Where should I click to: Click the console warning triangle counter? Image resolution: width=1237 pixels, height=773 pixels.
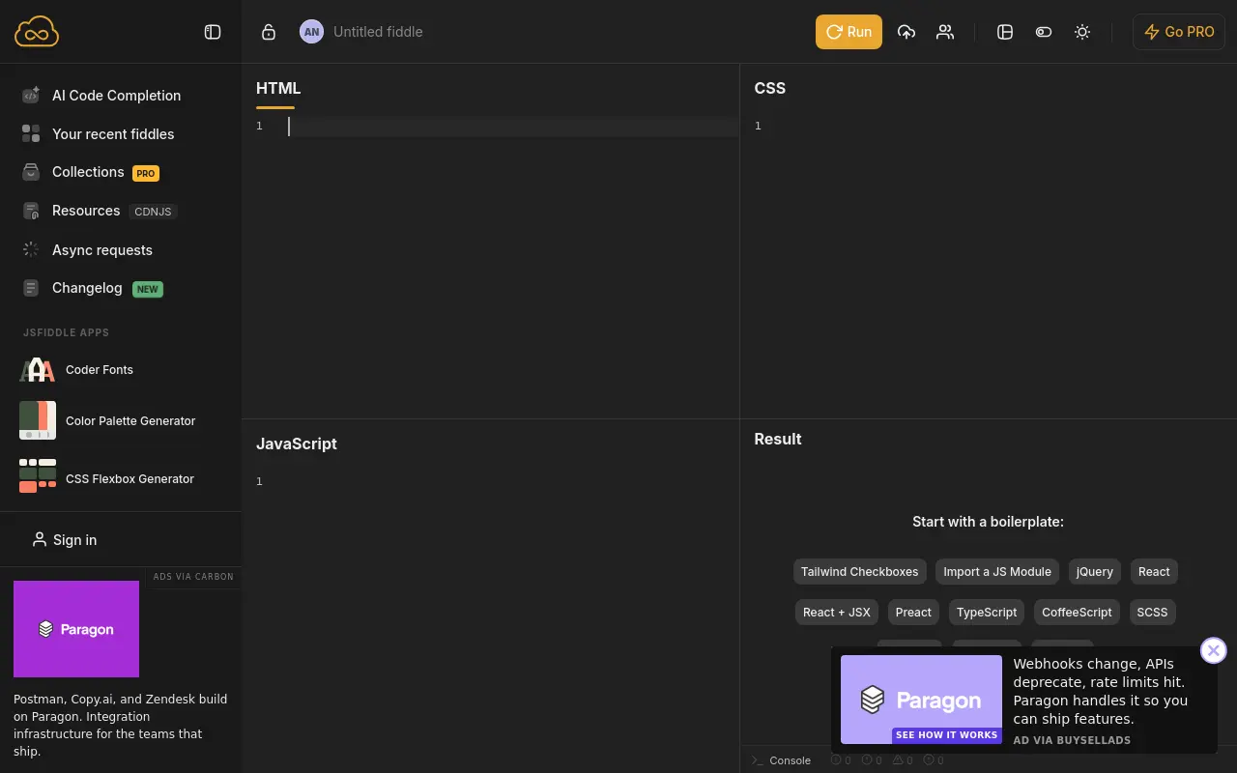coord(903,760)
